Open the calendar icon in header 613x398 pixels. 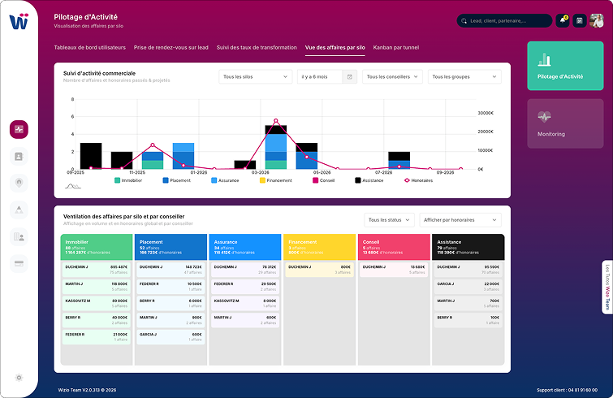(x=580, y=21)
